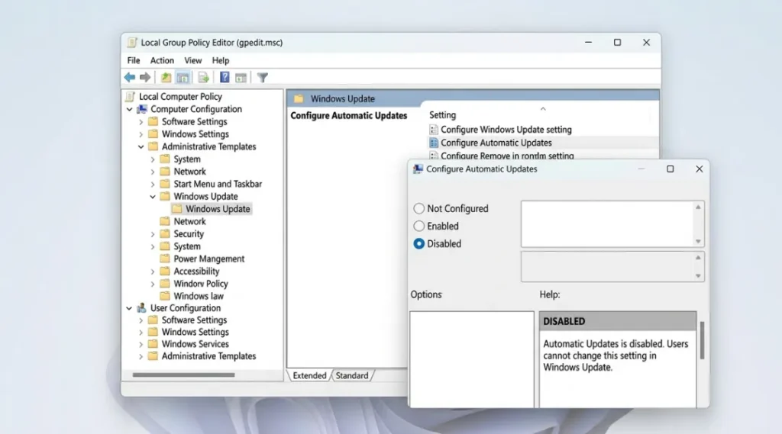Close the Configure Automatic Updates dialog
This screenshot has width=782, height=434.
[x=700, y=169]
